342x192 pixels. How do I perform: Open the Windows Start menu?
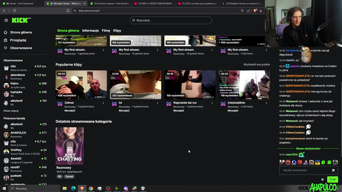tap(4, 189)
